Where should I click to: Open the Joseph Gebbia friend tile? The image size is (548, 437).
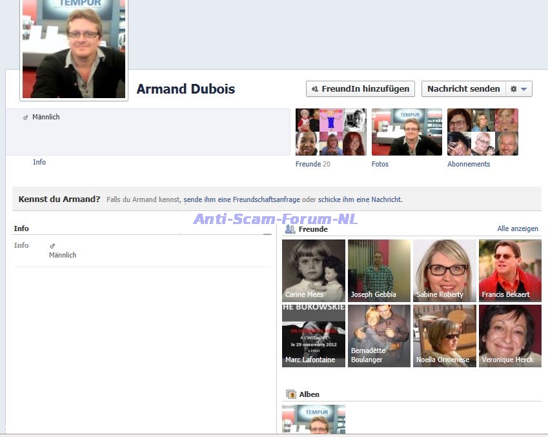click(x=379, y=270)
